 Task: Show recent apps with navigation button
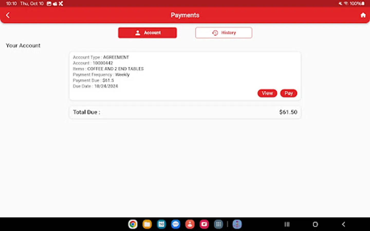pos(287,224)
